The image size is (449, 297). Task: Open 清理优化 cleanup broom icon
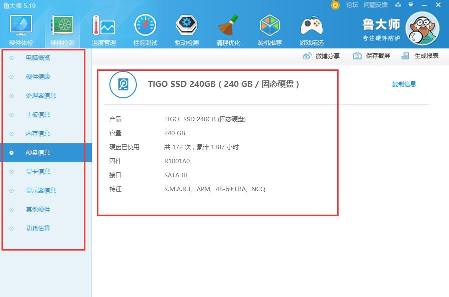click(228, 27)
